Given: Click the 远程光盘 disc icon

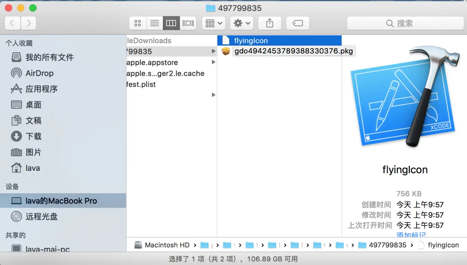Looking at the screenshot, I should tap(16, 217).
